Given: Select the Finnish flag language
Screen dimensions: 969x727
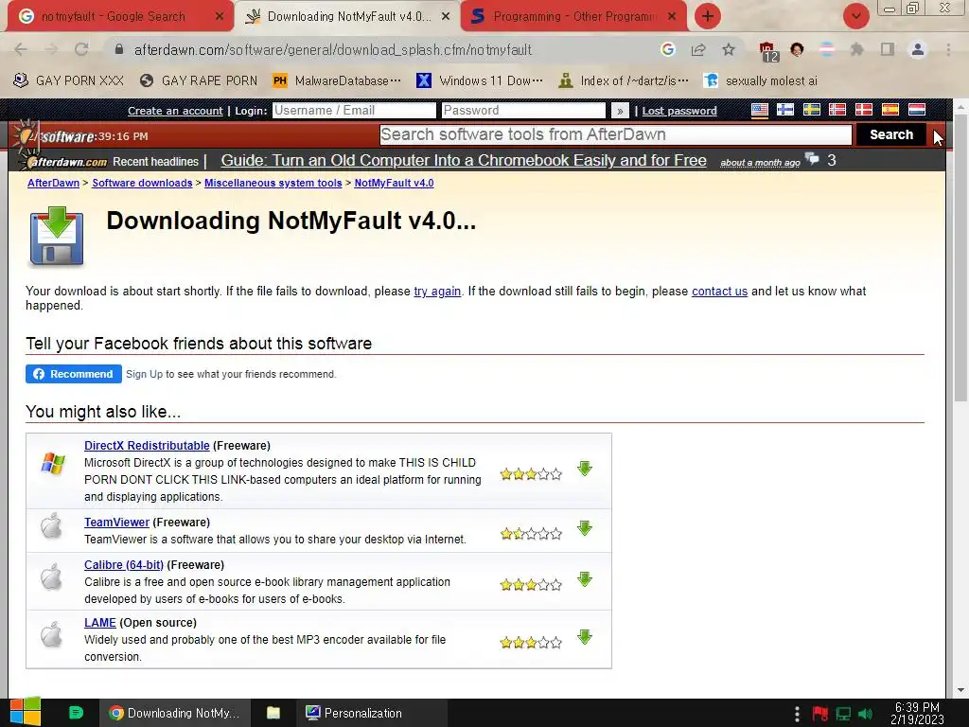Looking at the screenshot, I should [785, 110].
